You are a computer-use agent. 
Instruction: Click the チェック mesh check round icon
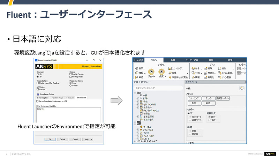point(151,72)
